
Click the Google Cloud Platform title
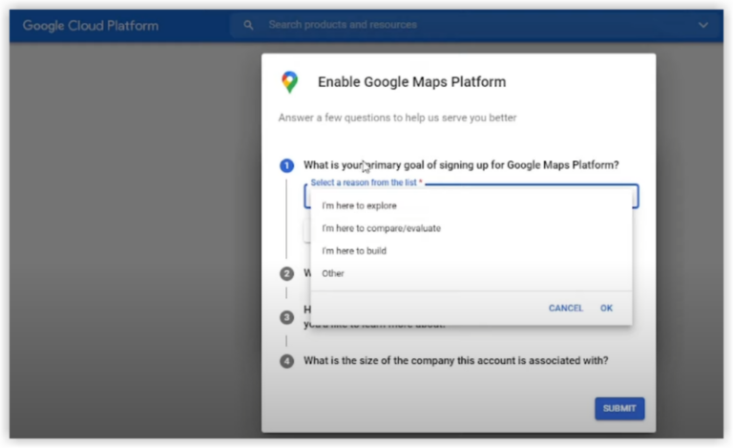tap(91, 26)
